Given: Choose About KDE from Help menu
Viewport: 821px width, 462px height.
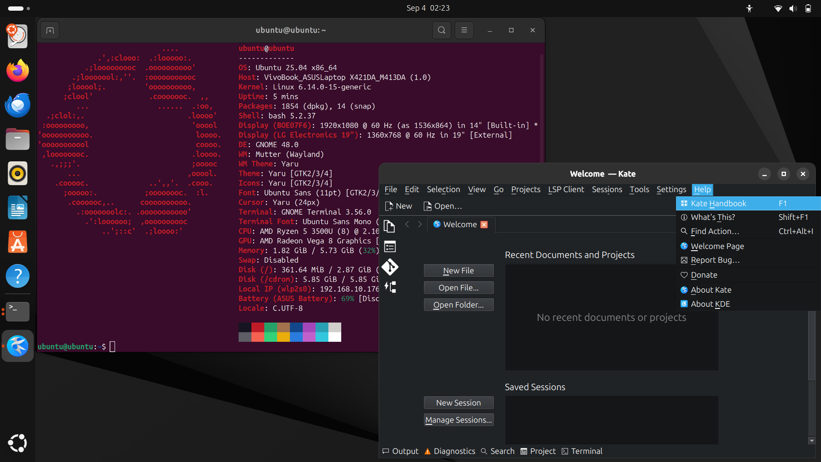Looking at the screenshot, I should 748,304.
